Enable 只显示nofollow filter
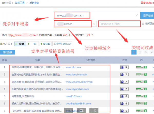This screenshot has height=114, width=154. tap(62, 44)
